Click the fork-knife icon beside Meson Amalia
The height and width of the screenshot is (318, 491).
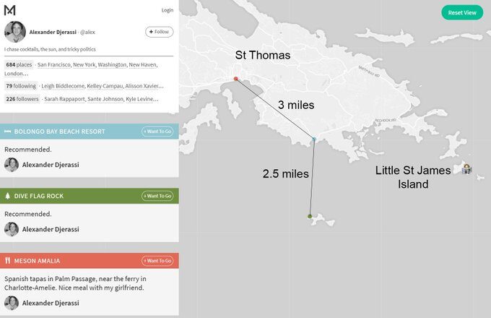coord(7,261)
